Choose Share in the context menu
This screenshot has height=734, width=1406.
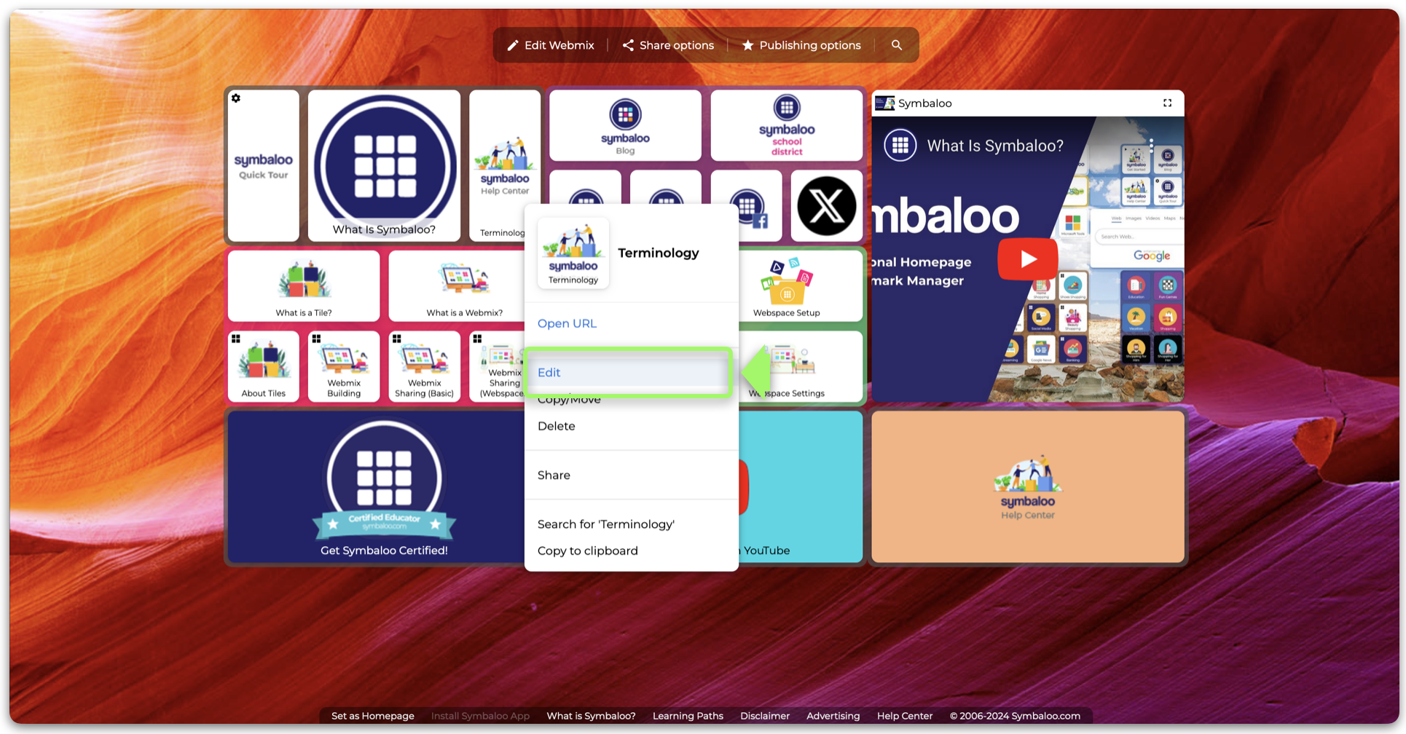coord(554,475)
